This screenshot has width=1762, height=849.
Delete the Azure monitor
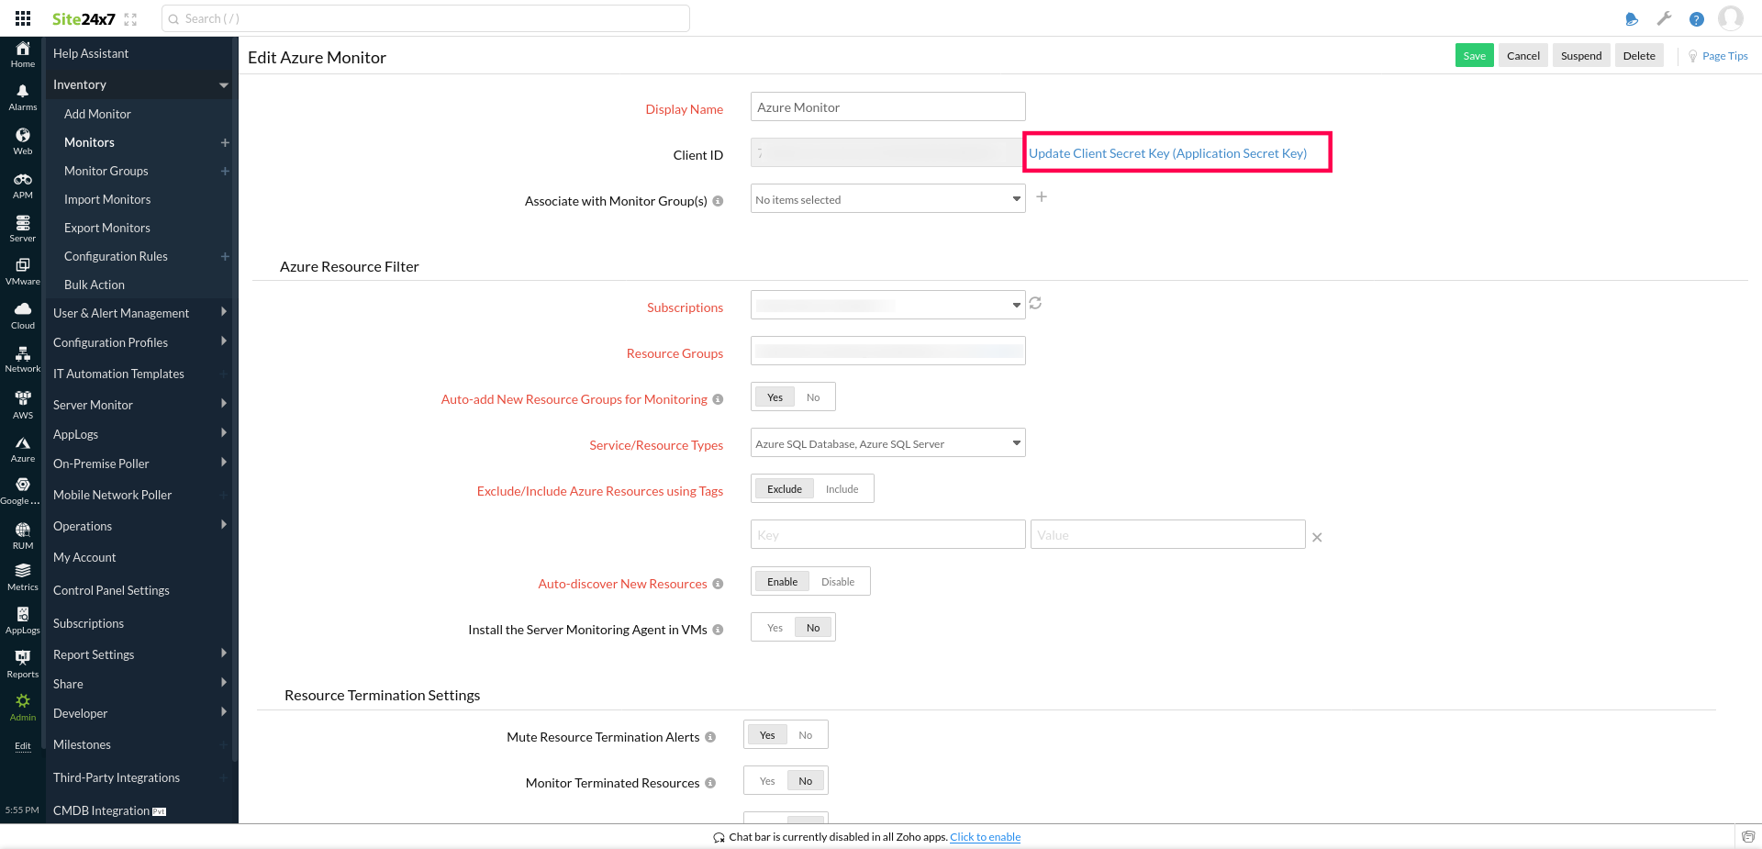pyautogui.click(x=1639, y=56)
